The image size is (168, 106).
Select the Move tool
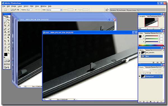click(x=8, y=20)
